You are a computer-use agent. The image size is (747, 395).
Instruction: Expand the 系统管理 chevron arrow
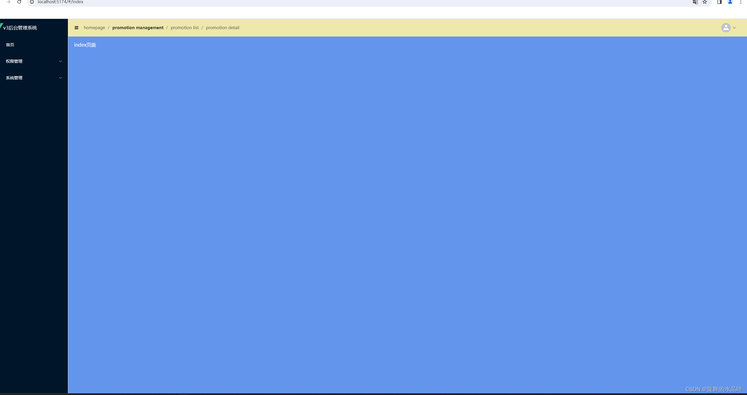[x=61, y=78]
